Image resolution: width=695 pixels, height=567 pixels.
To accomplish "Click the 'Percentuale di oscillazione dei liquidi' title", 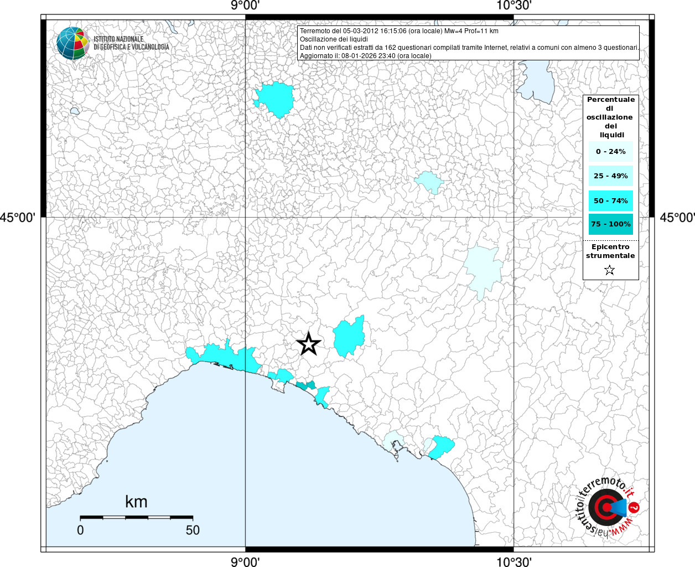I will (611, 117).
